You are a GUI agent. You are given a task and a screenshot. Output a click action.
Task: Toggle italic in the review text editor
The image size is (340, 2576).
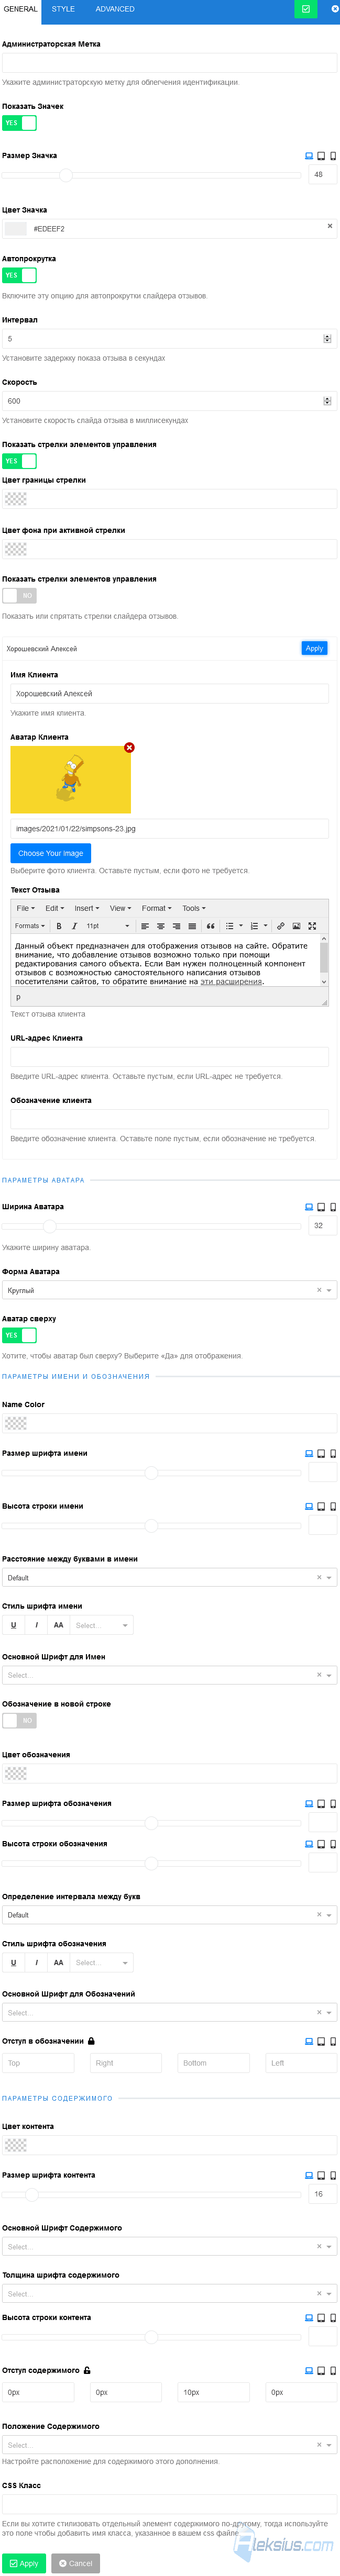pos(74,926)
